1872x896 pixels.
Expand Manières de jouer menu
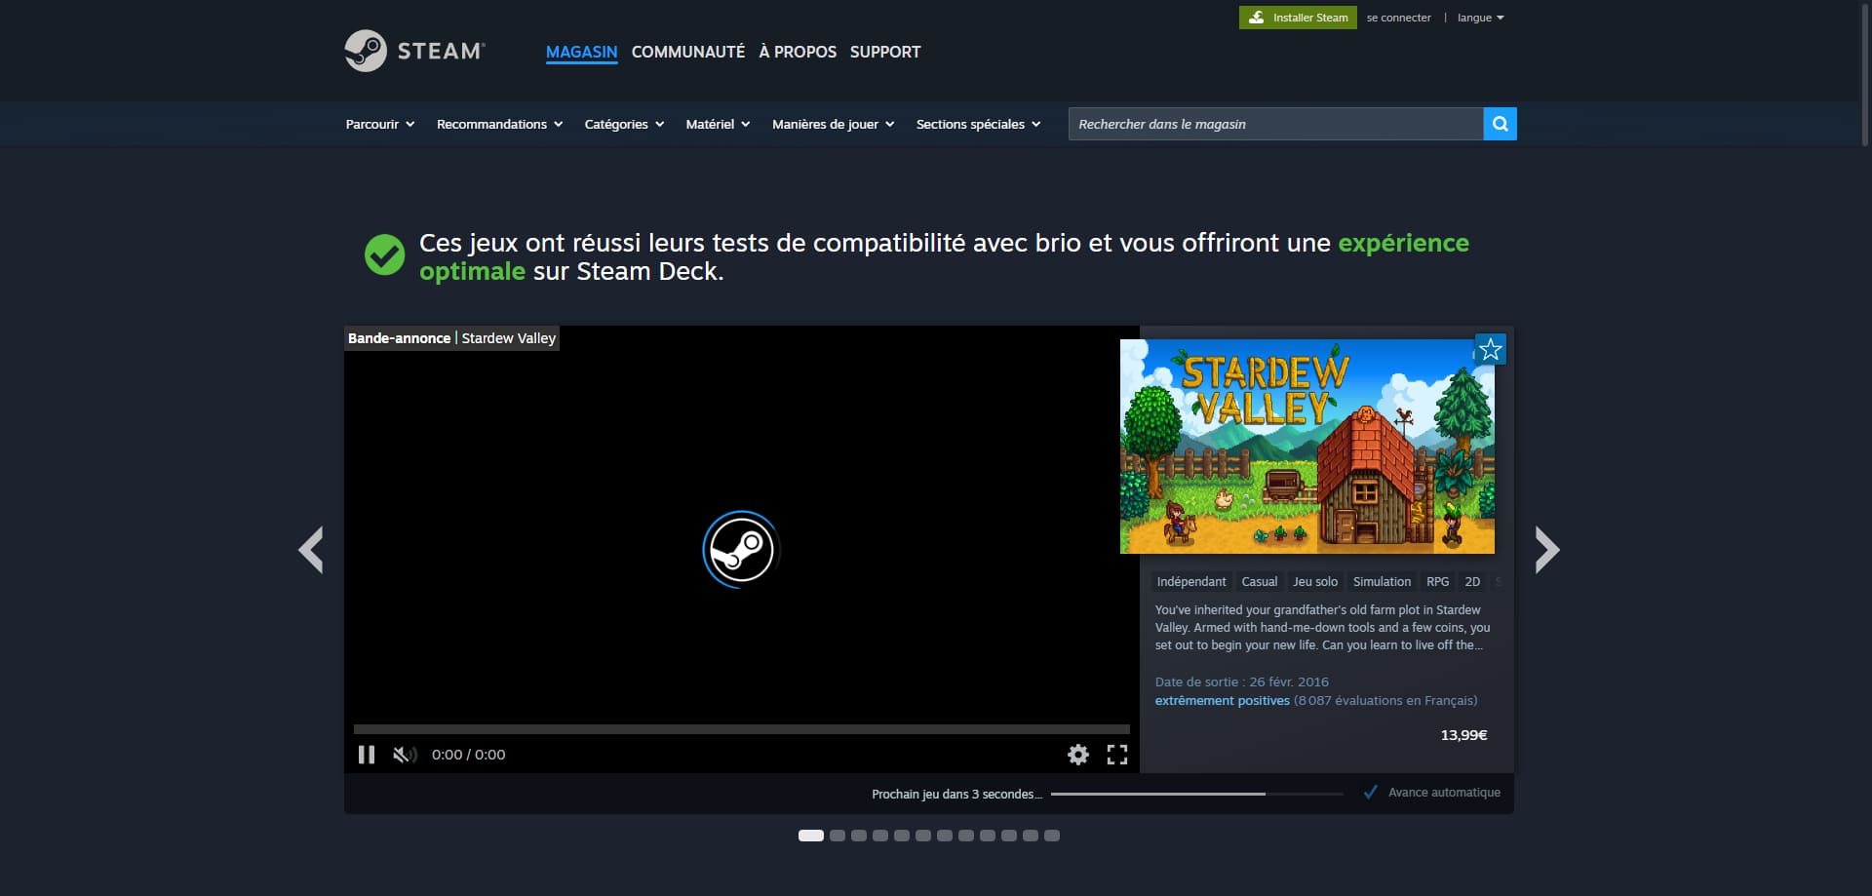834,124
